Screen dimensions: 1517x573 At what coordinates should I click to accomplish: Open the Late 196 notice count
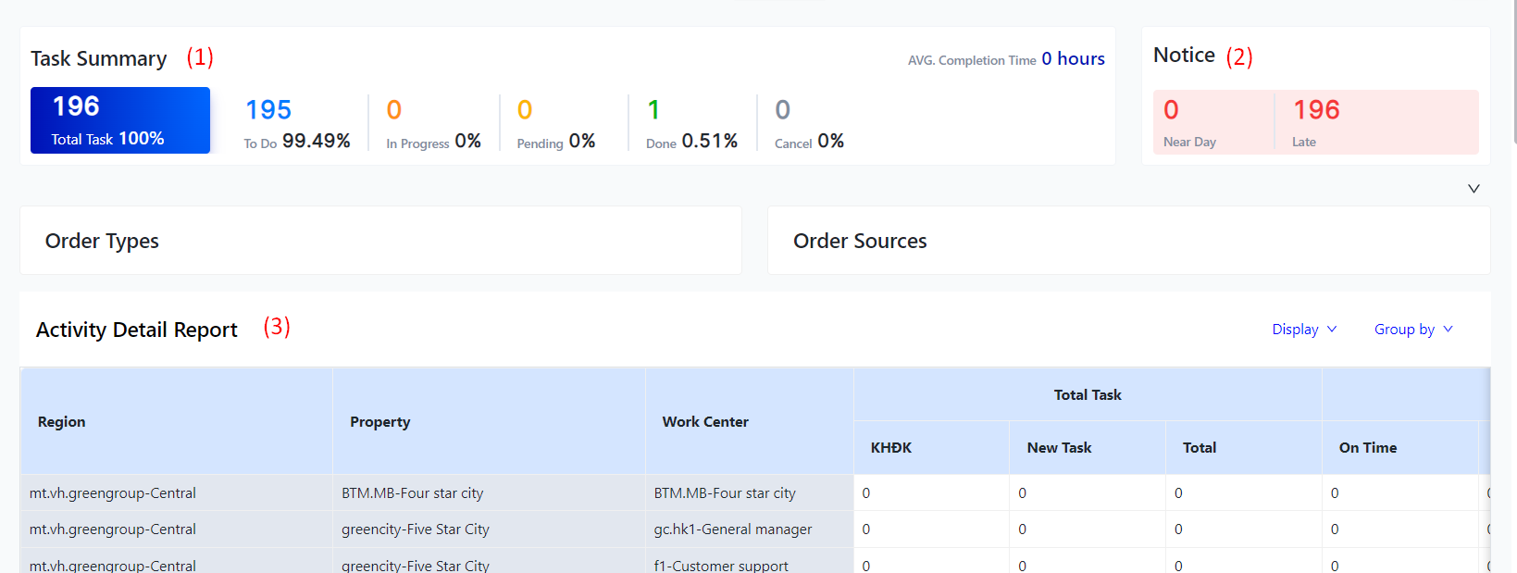click(x=1375, y=122)
